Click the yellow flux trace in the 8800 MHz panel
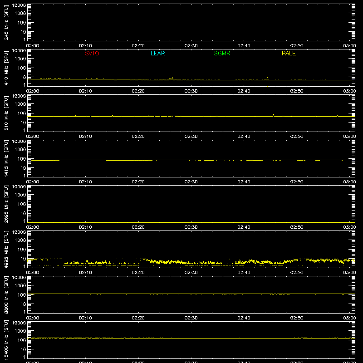 (191, 294)
